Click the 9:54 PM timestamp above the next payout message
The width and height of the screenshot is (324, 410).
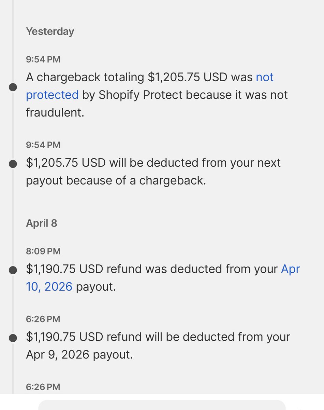point(43,145)
